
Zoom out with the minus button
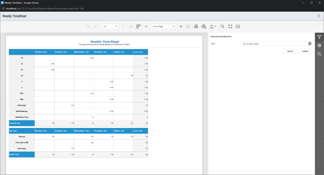146,26
